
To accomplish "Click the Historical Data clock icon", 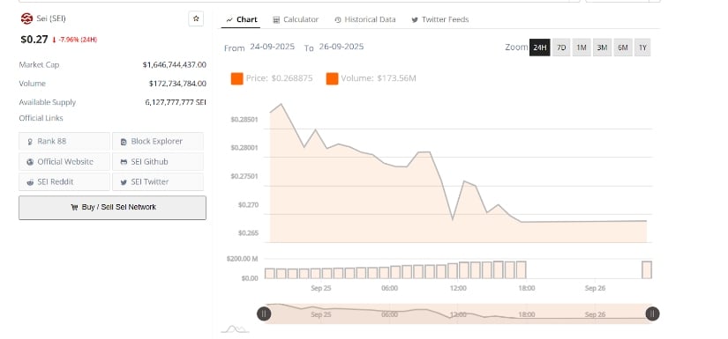I will click(338, 20).
